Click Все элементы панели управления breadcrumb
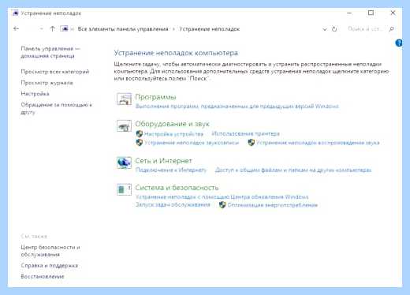Screen dimensions: 410x295 (123, 29)
